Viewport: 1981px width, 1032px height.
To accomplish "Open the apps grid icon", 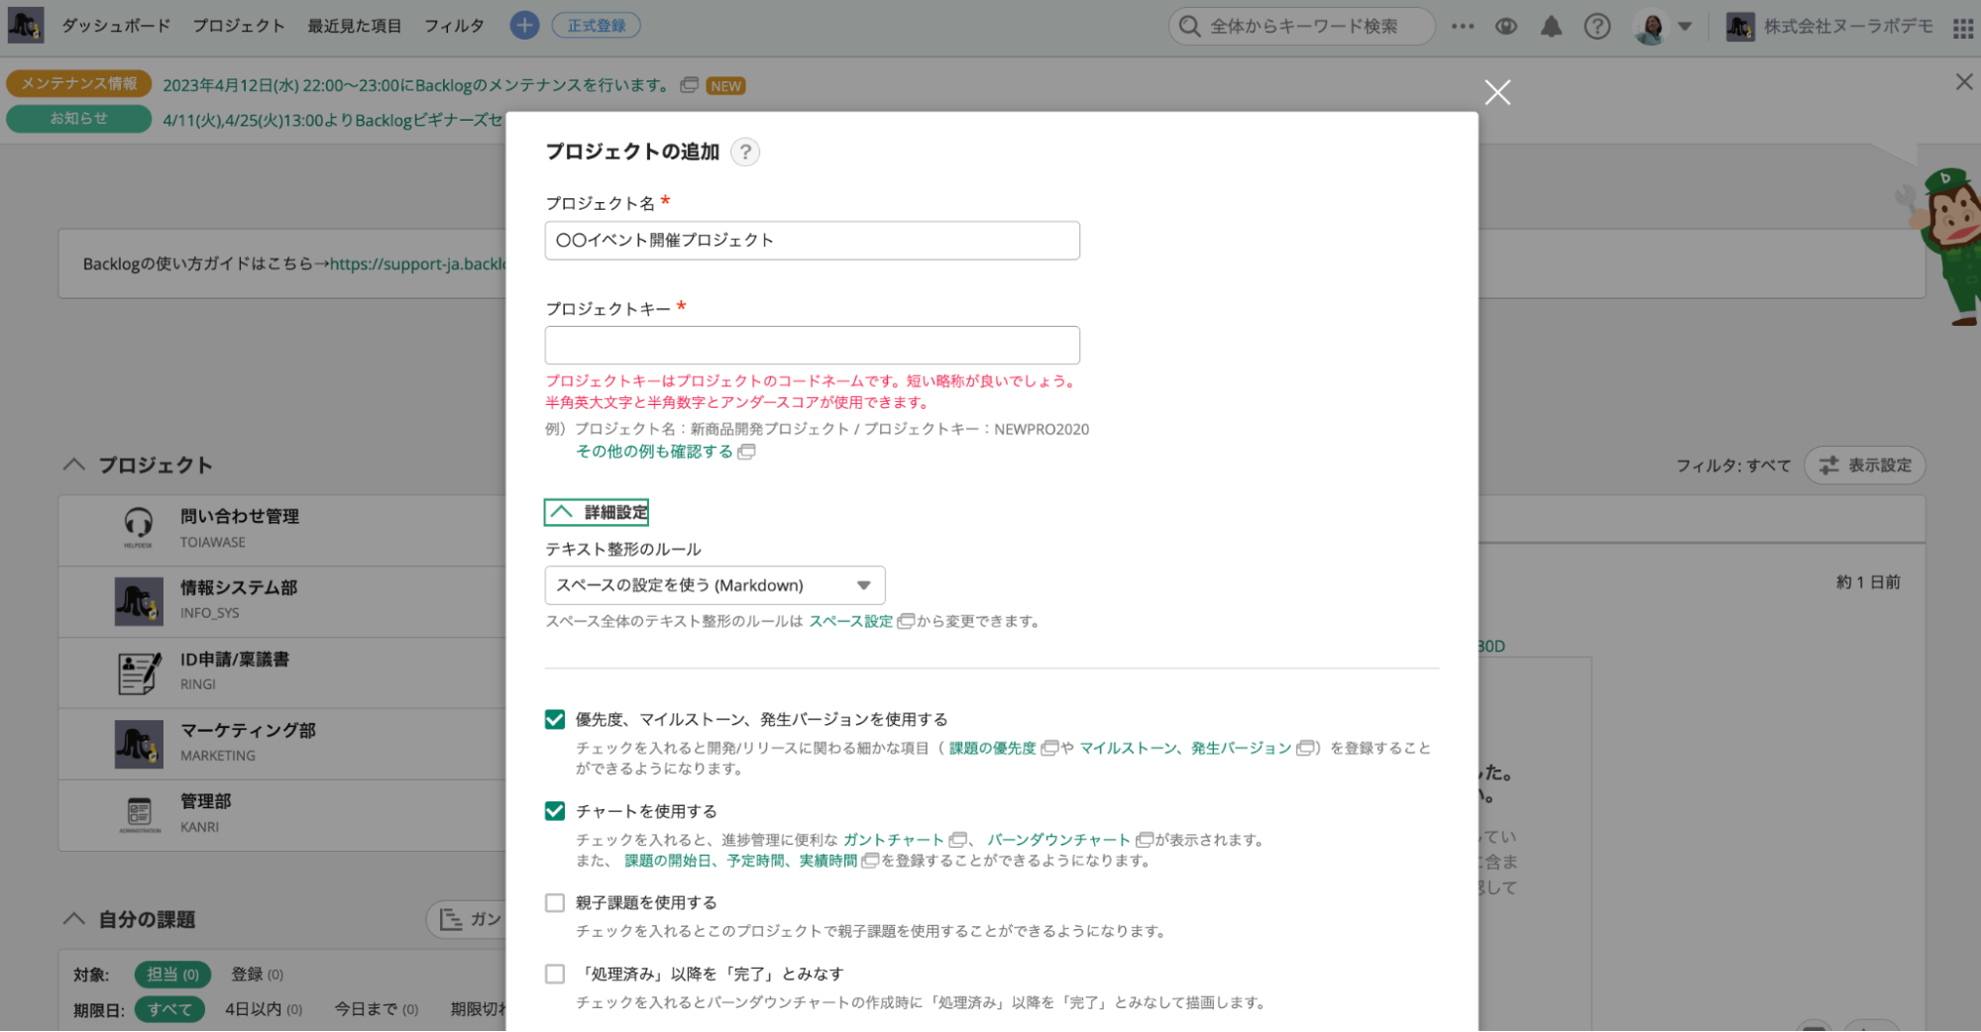I will pyautogui.click(x=1962, y=28).
